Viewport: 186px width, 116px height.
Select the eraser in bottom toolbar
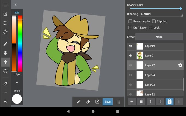[x=88, y=102]
